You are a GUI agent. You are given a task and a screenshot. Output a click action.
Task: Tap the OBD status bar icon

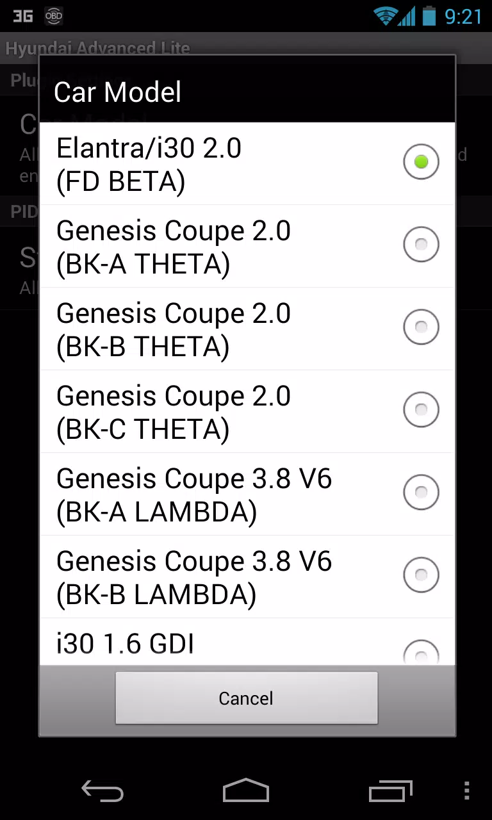pyautogui.click(x=54, y=16)
